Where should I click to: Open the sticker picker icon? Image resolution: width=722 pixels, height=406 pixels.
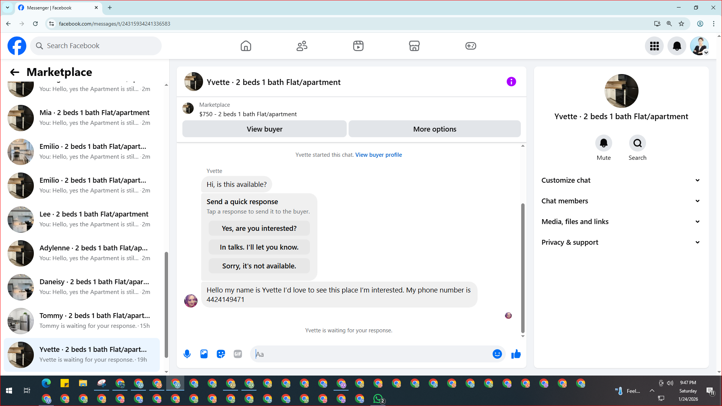coord(221,354)
